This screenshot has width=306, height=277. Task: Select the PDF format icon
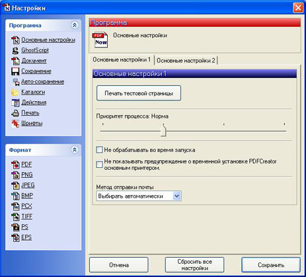(15, 165)
